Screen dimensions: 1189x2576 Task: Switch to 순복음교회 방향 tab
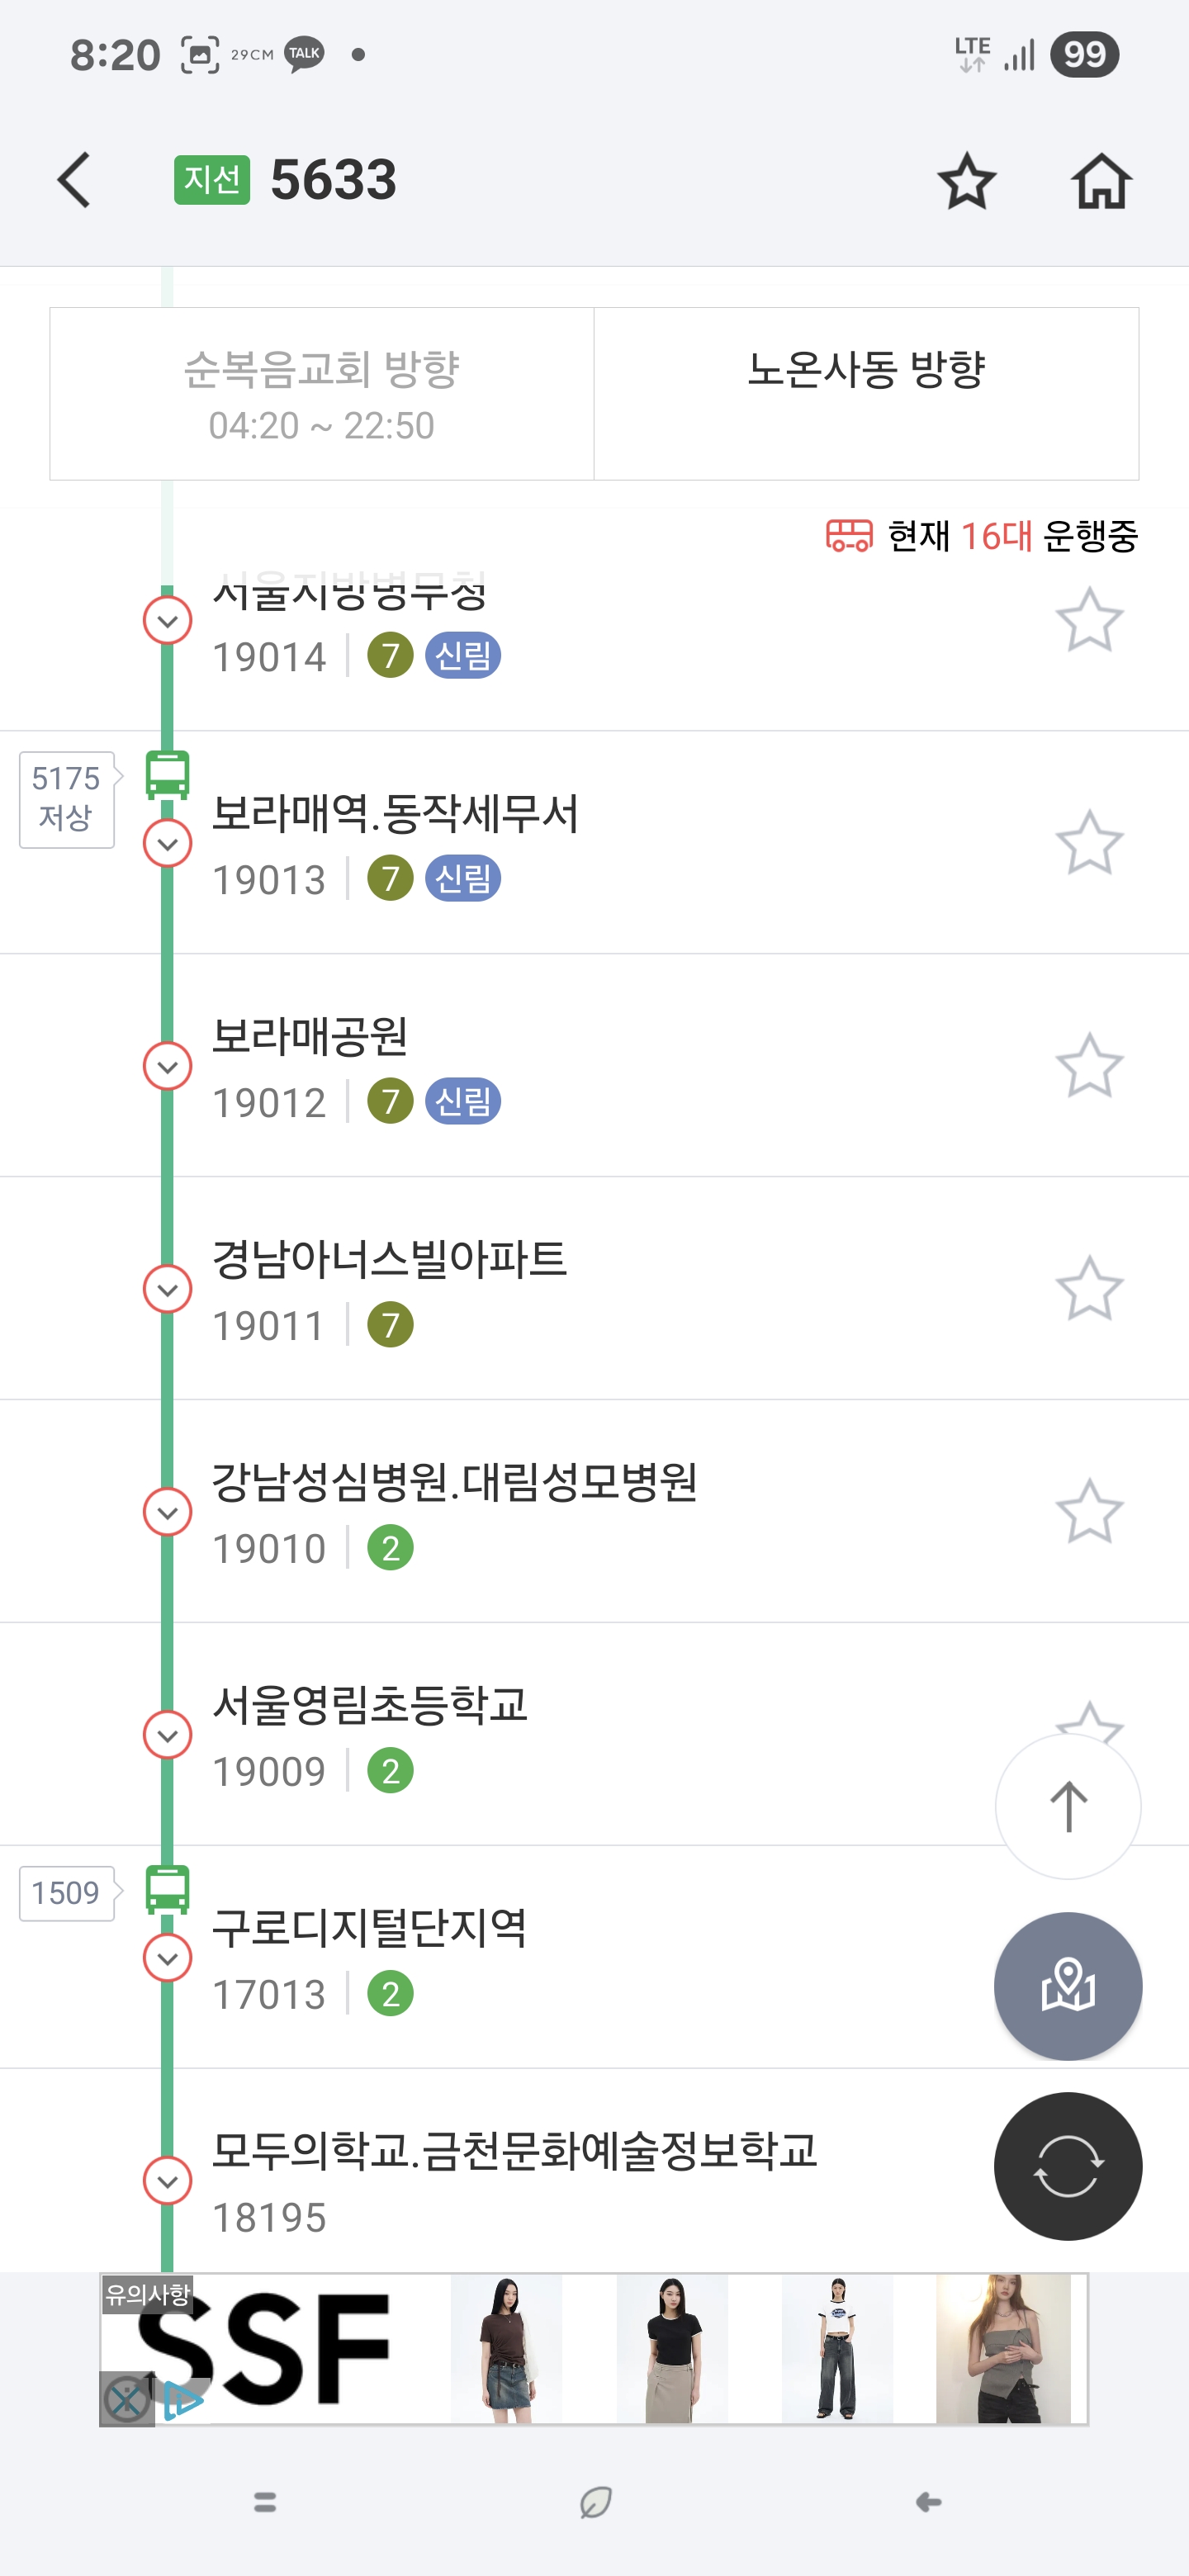coord(322,394)
